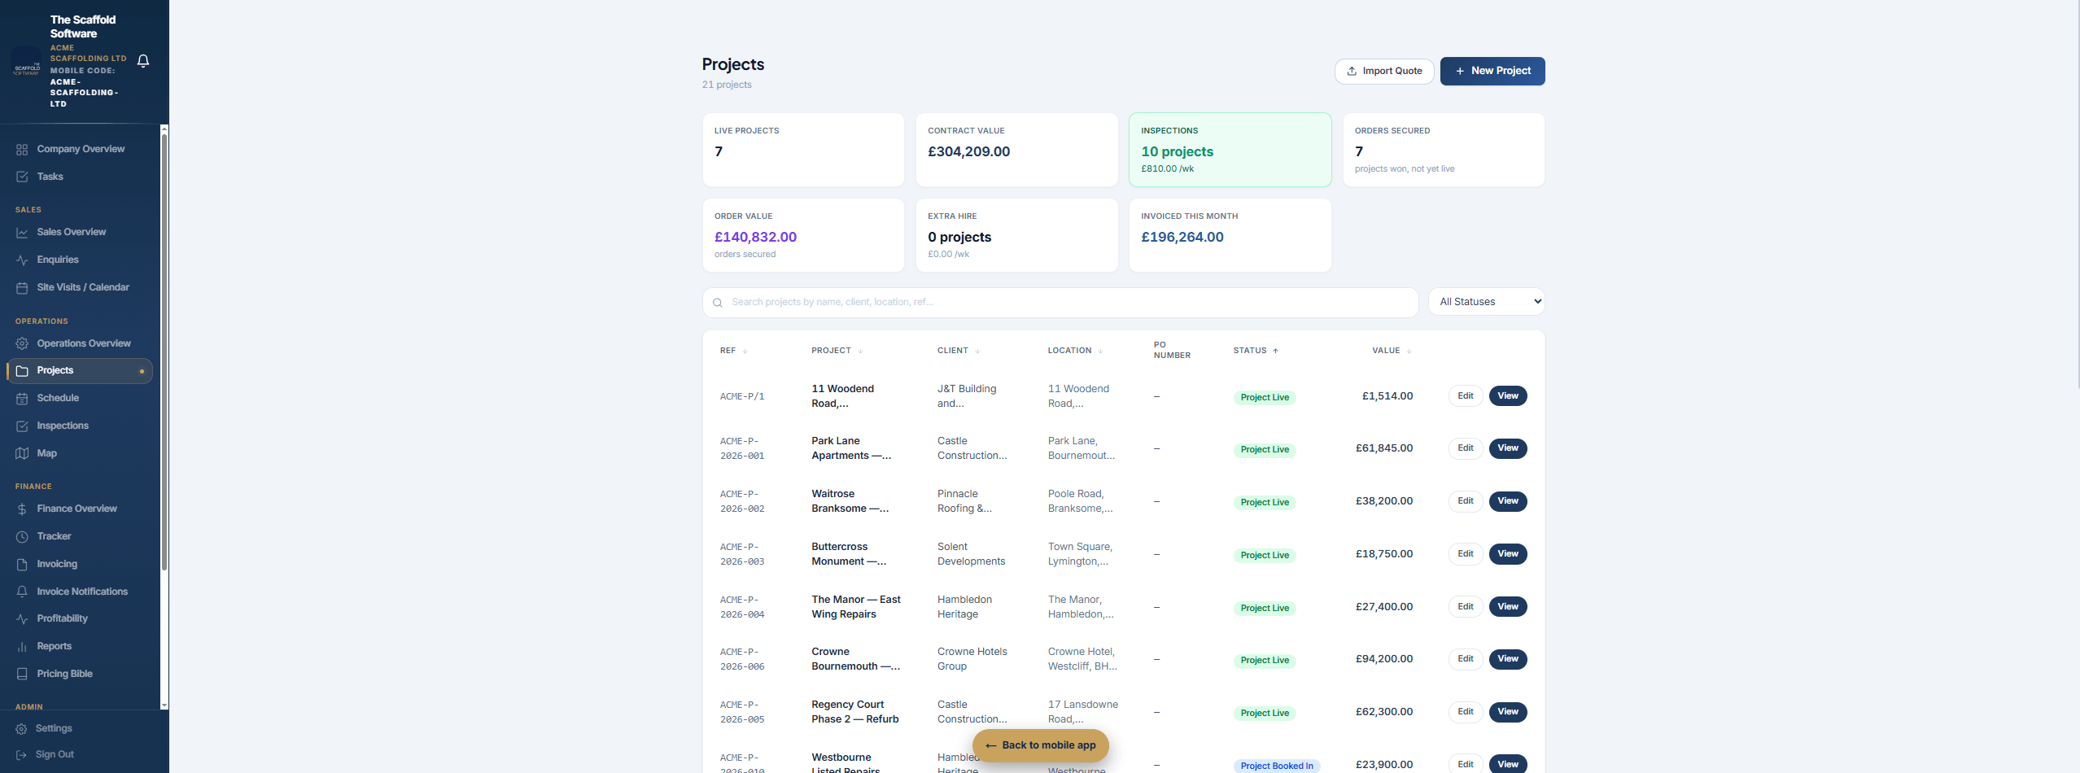
Task: Edit the 11 Woodend Road project
Action: [1465, 396]
